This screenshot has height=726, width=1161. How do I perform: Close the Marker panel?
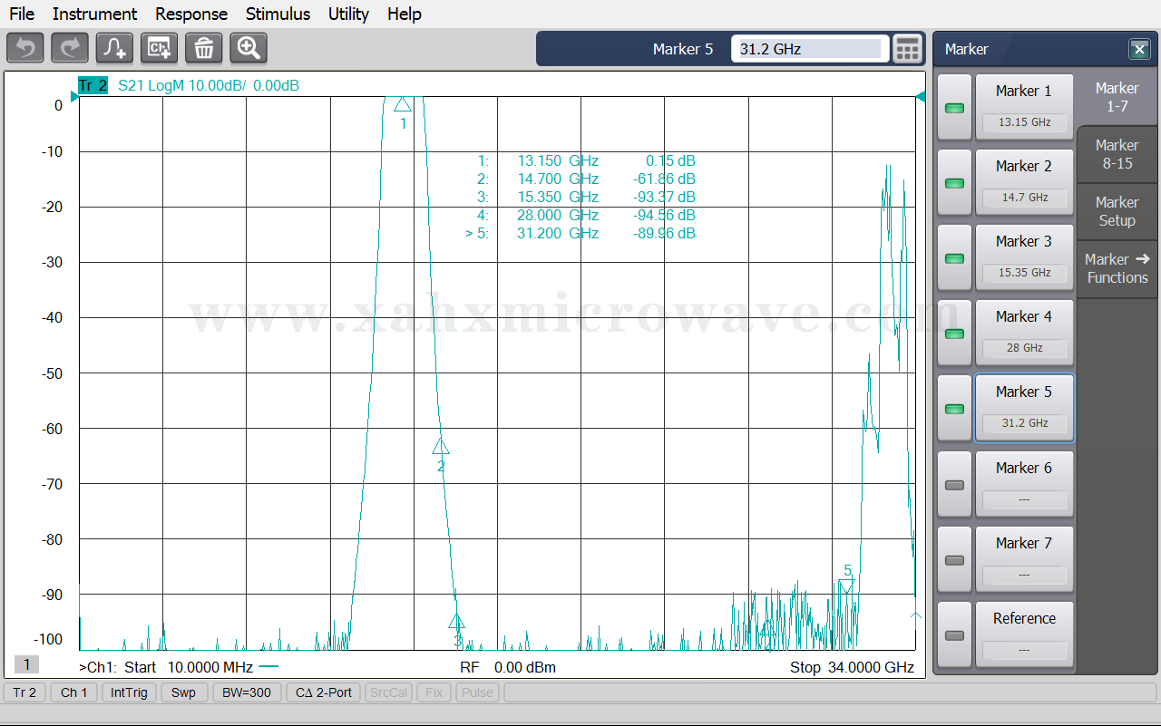coord(1138,49)
